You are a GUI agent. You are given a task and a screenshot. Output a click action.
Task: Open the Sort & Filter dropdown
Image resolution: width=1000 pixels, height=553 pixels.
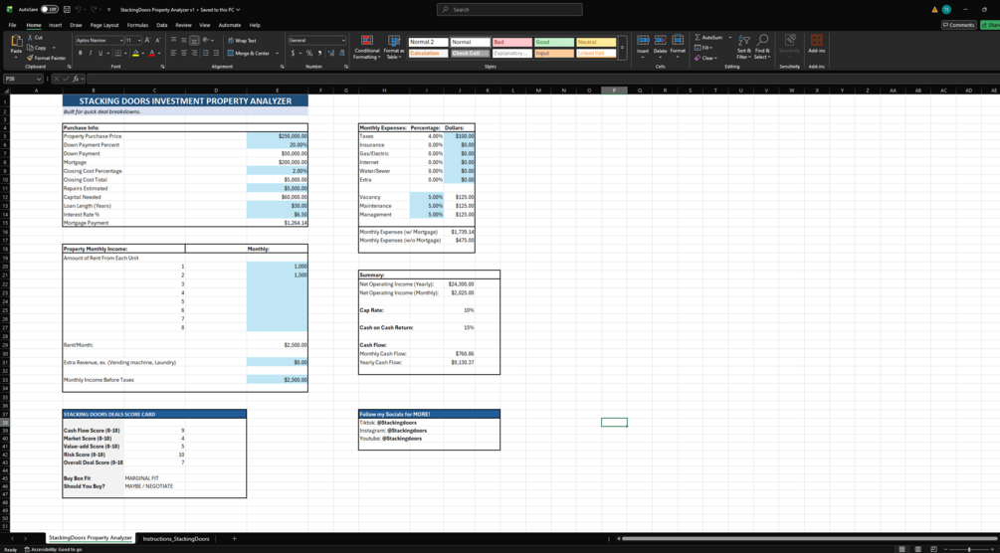click(743, 46)
